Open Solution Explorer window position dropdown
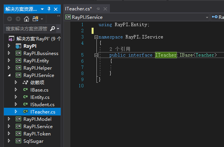The height and width of the screenshot is (147, 224). (x=42, y=9)
